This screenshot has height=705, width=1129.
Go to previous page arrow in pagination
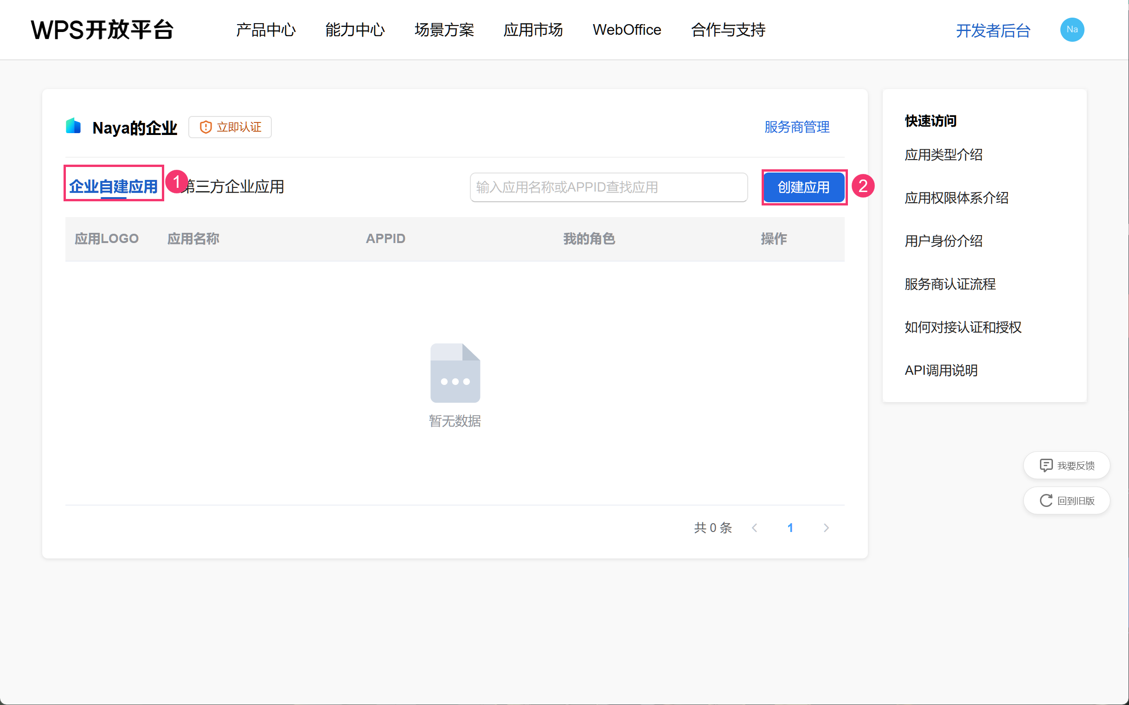point(755,527)
